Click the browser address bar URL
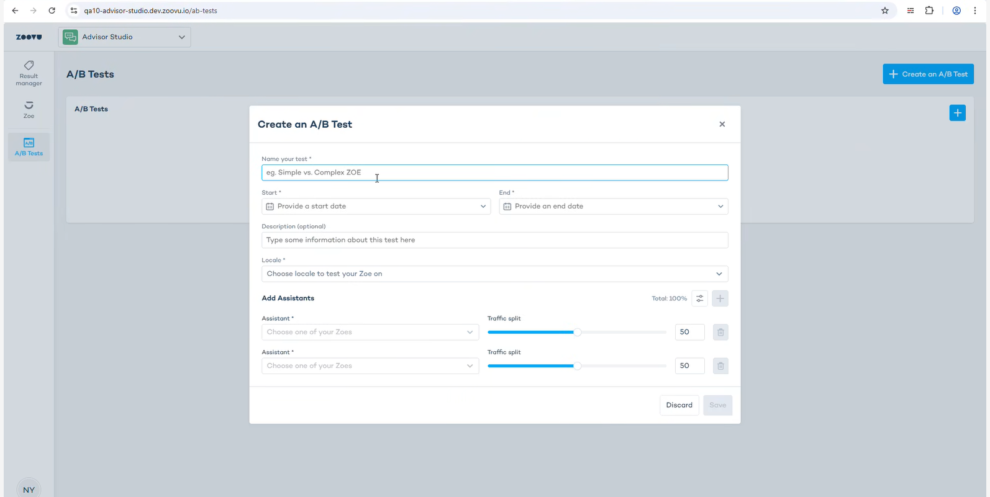The image size is (990, 497). pos(150,11)
